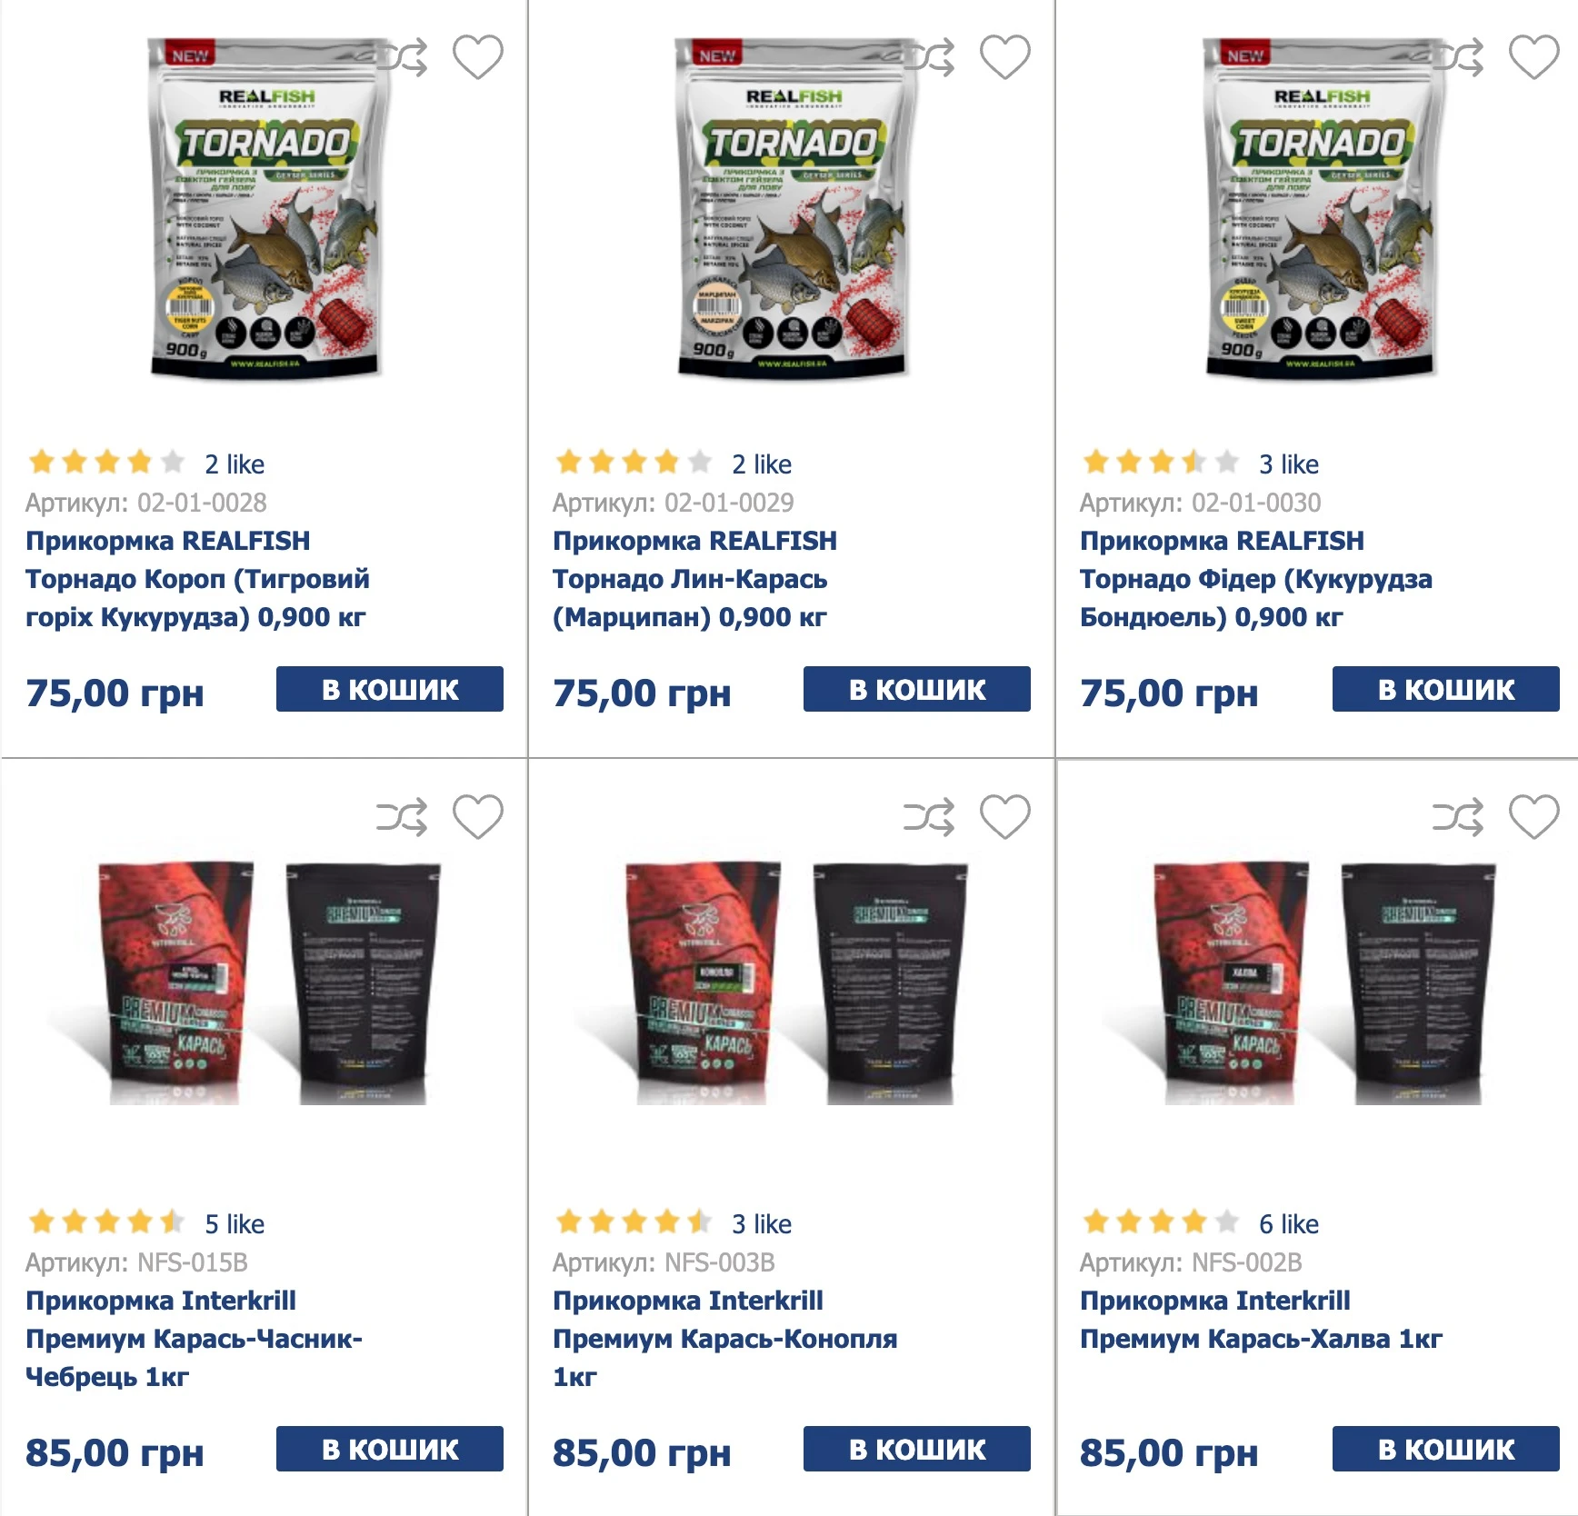Favorite the Торнадо Лин-Карась product heart
Screen dimensions: 1578x1516
point(1005,57)
